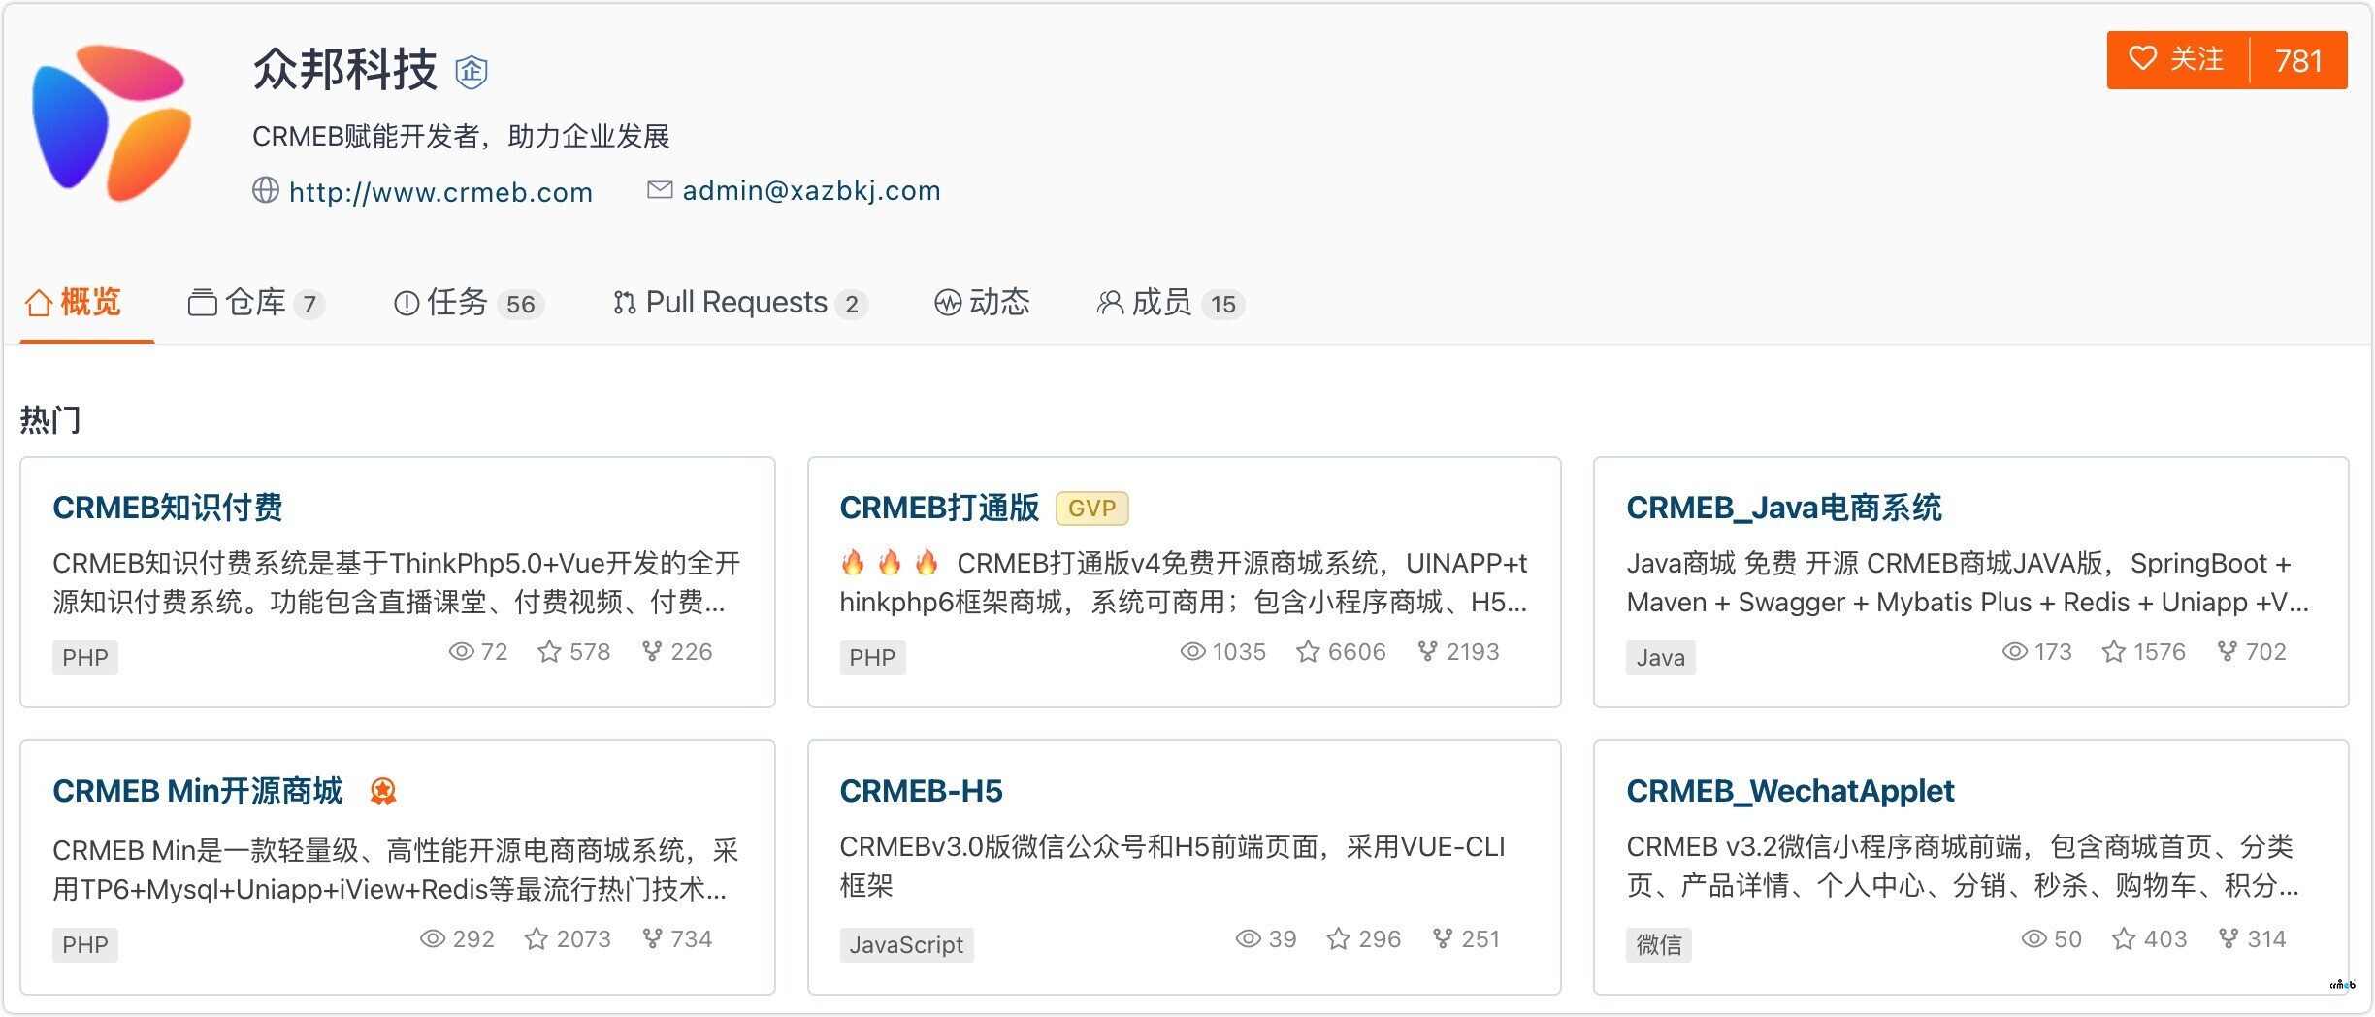Click the star icon showing 296

[x=1338, y=938]
